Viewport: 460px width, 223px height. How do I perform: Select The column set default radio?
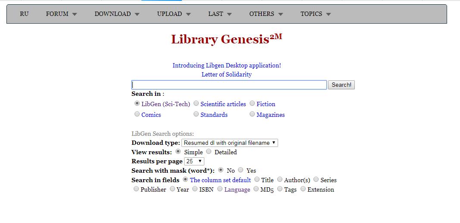pos(185,179)
